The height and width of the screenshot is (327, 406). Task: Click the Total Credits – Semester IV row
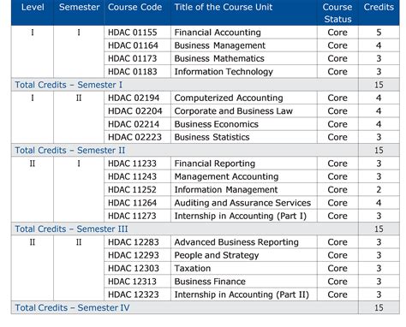pos(206,307)
